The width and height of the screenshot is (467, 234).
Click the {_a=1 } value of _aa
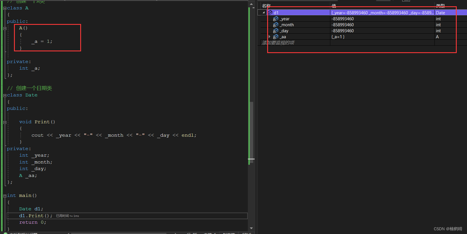338,37
